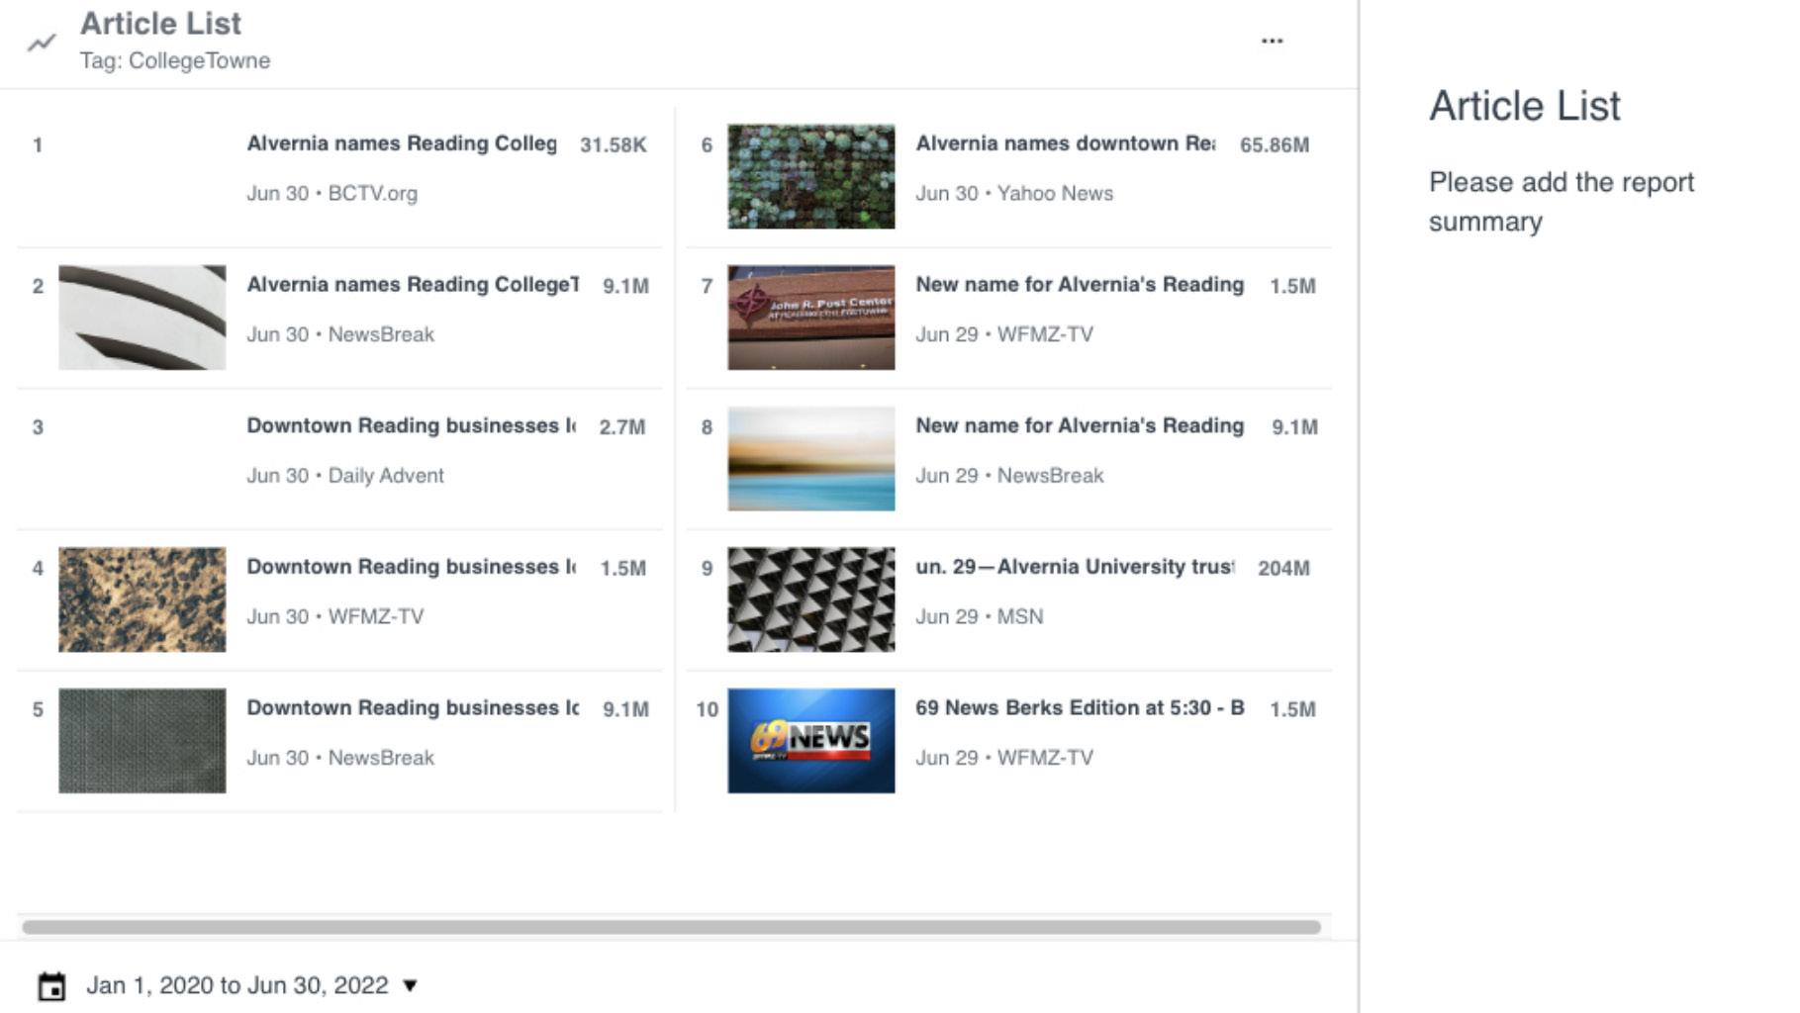The width and height of the screenshot is (1800, 1013).
Task: Open article 8 'New name for Alvernia's Reading'
Action: pos(1080,425)
